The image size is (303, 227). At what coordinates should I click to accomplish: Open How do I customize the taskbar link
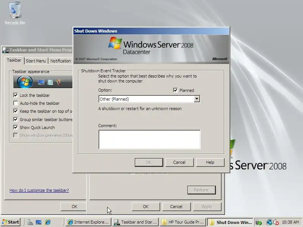[39, 190]
